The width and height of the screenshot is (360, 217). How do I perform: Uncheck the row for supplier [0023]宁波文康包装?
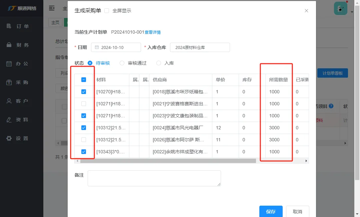(x=84, y=116)
